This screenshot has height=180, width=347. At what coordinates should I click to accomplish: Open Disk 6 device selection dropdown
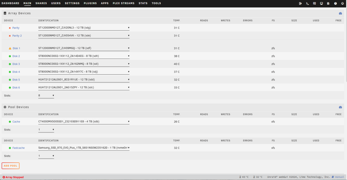point(84,88)
